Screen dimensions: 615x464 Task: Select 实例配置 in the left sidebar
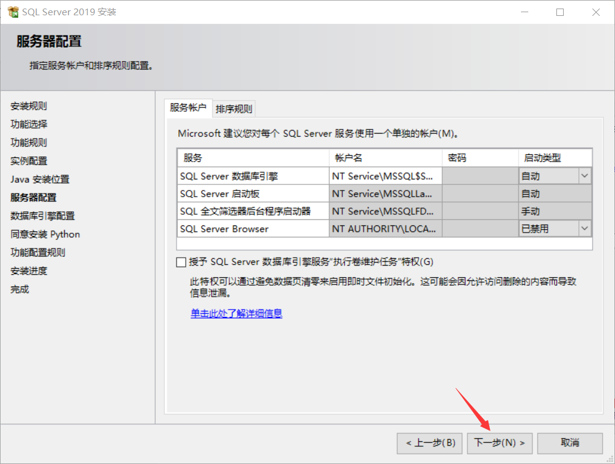pyautogui.click(x=29, y=161)
